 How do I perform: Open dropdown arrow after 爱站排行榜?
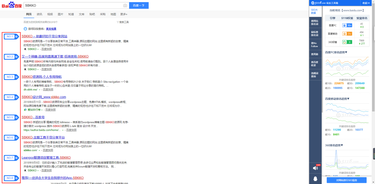tap(42, 110)
